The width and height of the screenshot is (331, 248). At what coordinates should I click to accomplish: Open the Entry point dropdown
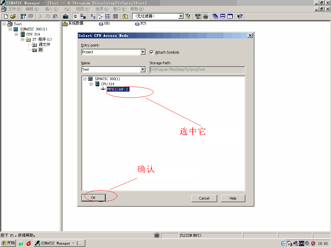click(x=143, y=52)
